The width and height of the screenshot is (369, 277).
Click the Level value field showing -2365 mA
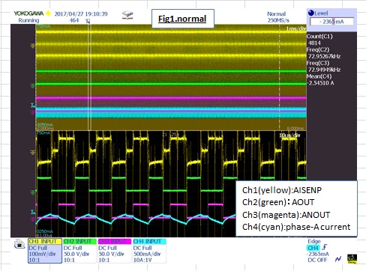point(331,22)
